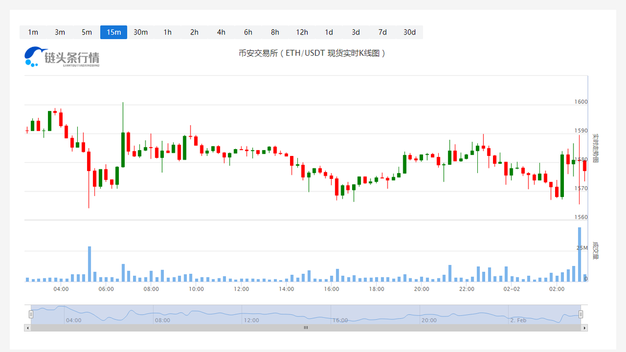The image size is (626, 352).
Task: Click the right handle of the range navigator
Action: pyautogui.click(x=580, y=313)
